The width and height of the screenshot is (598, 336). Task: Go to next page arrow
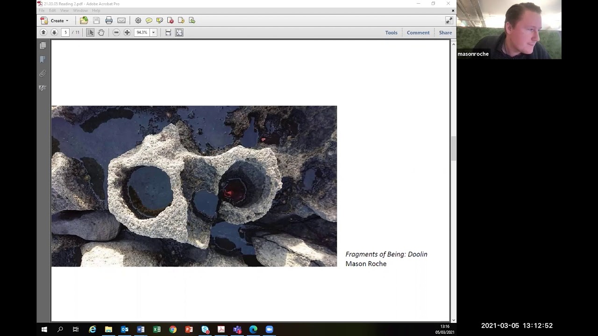coord(54,32)
